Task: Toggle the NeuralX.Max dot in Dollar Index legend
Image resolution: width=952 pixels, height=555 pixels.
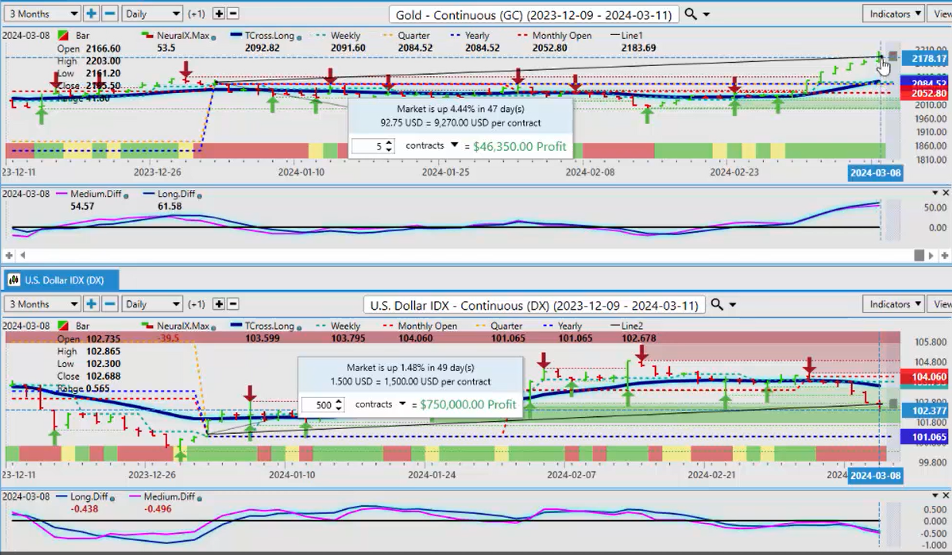Action: [x=214, y=327]
